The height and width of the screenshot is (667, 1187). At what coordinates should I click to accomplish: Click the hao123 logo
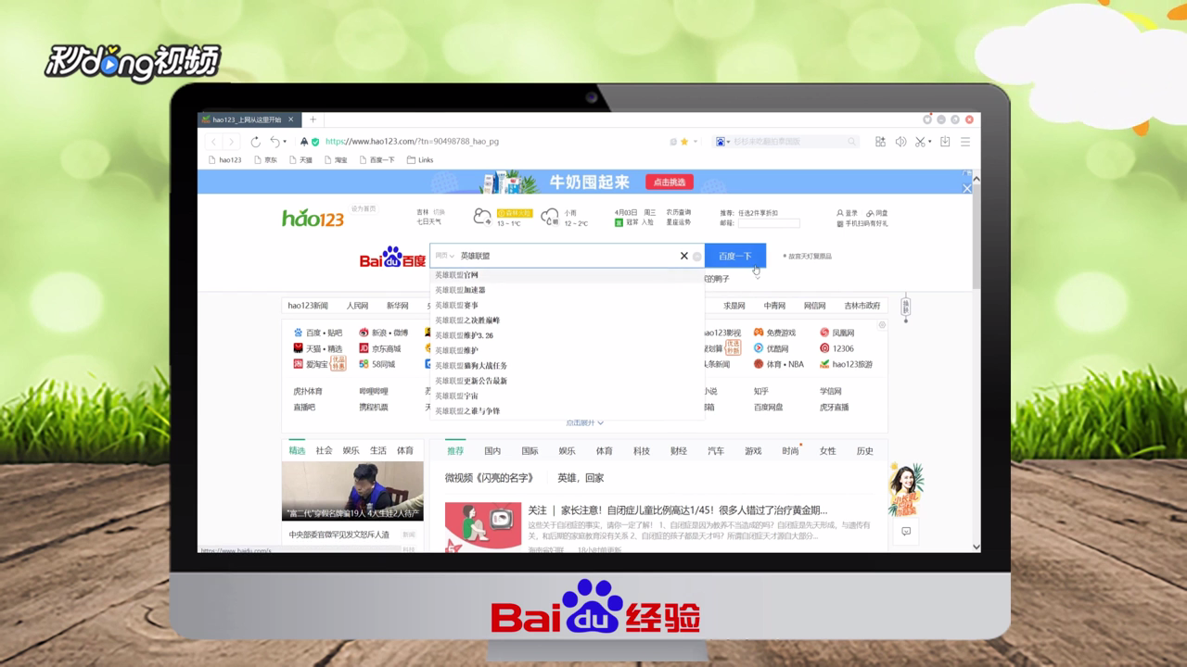click(x=313, y=219)
